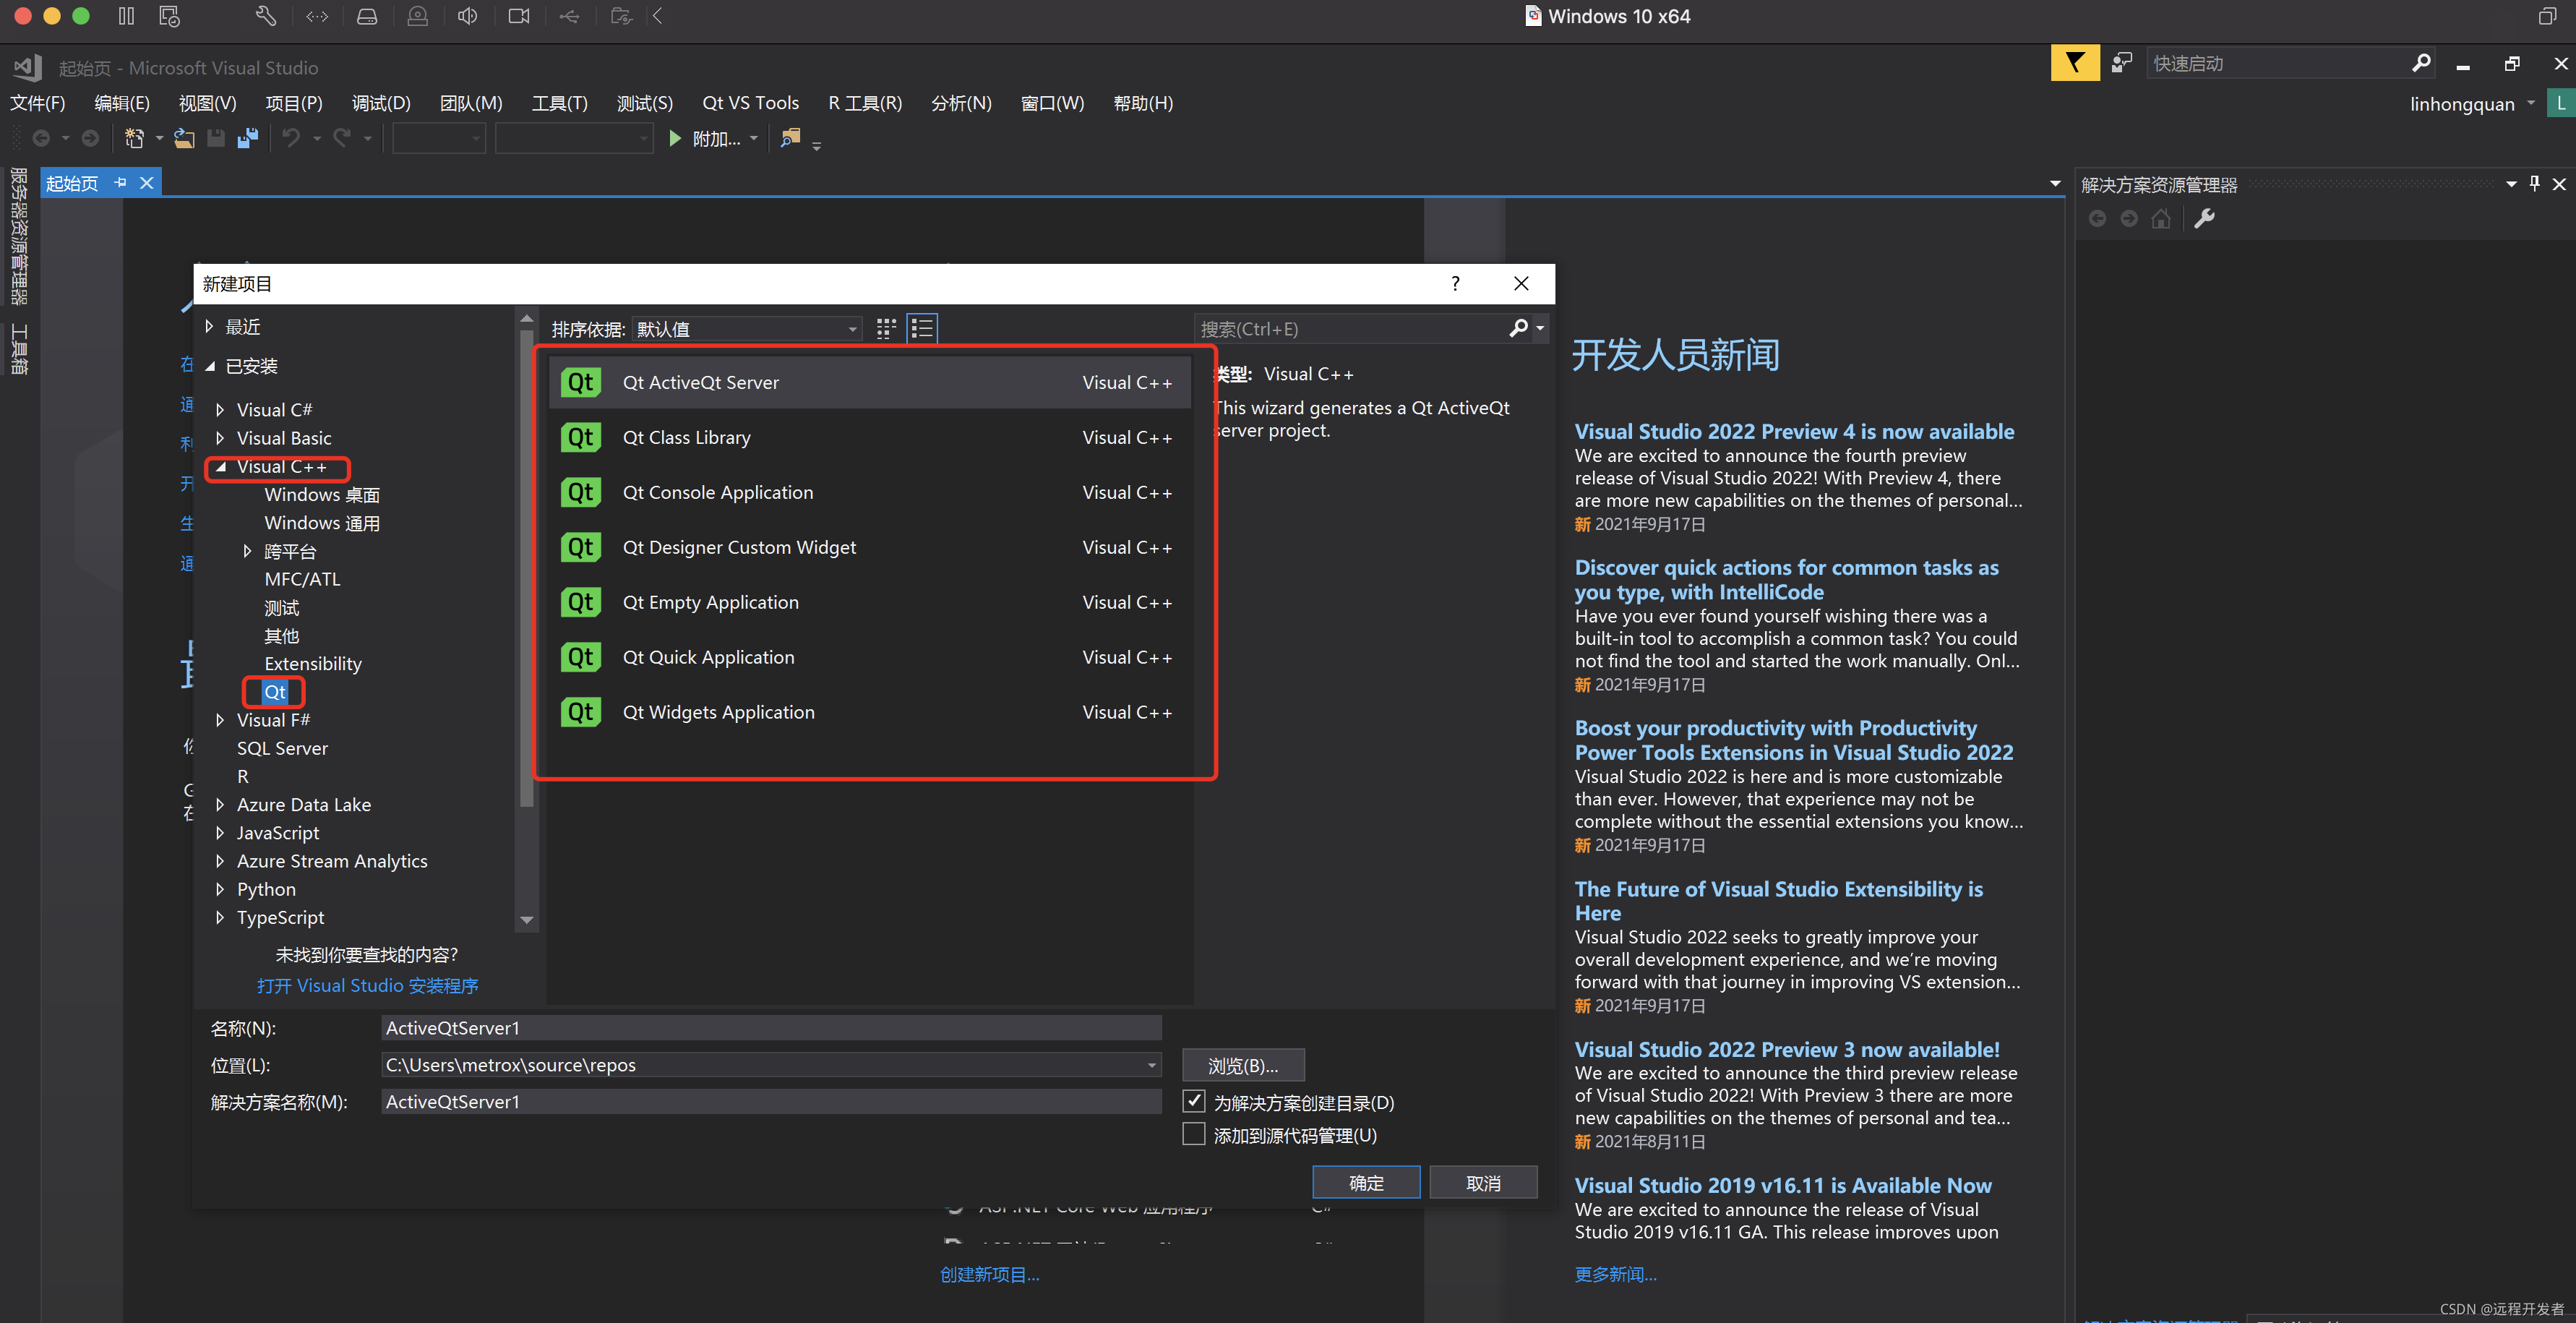Click the 更多新闻... link
The height and width of the screenshot is (1323, 2576).
[x=1615, y=1274]
